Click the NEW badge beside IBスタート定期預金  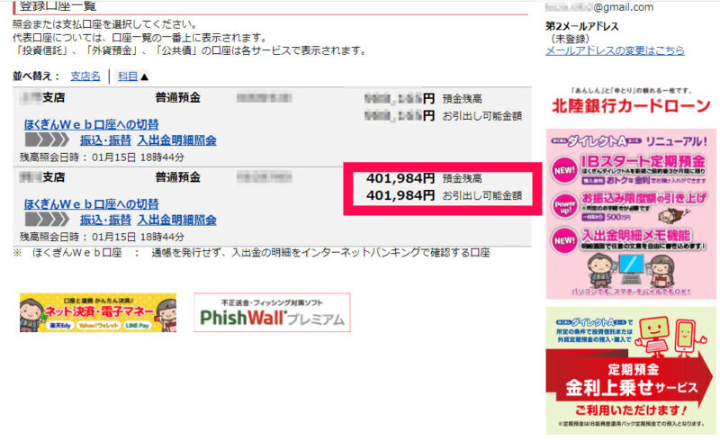pyautogui.click(x=564, y=170)
